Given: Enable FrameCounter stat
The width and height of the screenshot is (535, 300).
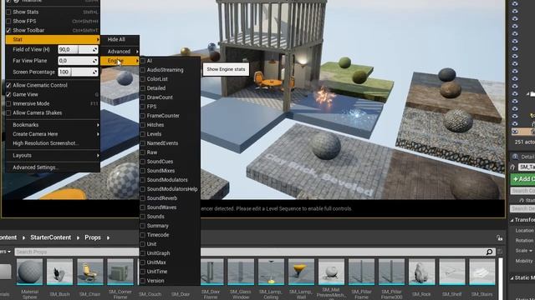Looking at the screenshot, I should click(143, 116).
